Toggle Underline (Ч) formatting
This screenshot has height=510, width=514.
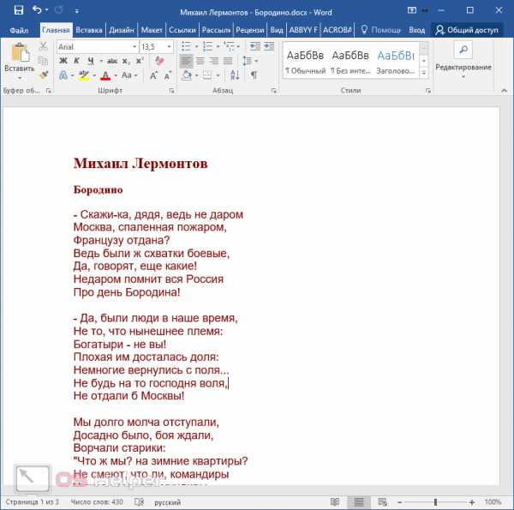point(91,61)
